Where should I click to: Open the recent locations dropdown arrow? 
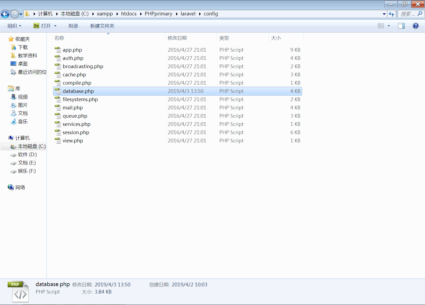point(21,14)
